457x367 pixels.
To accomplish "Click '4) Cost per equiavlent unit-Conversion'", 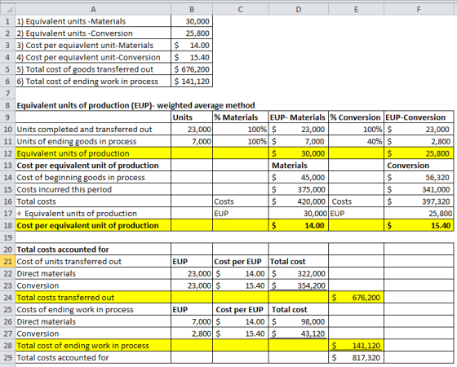I will 93,57.
